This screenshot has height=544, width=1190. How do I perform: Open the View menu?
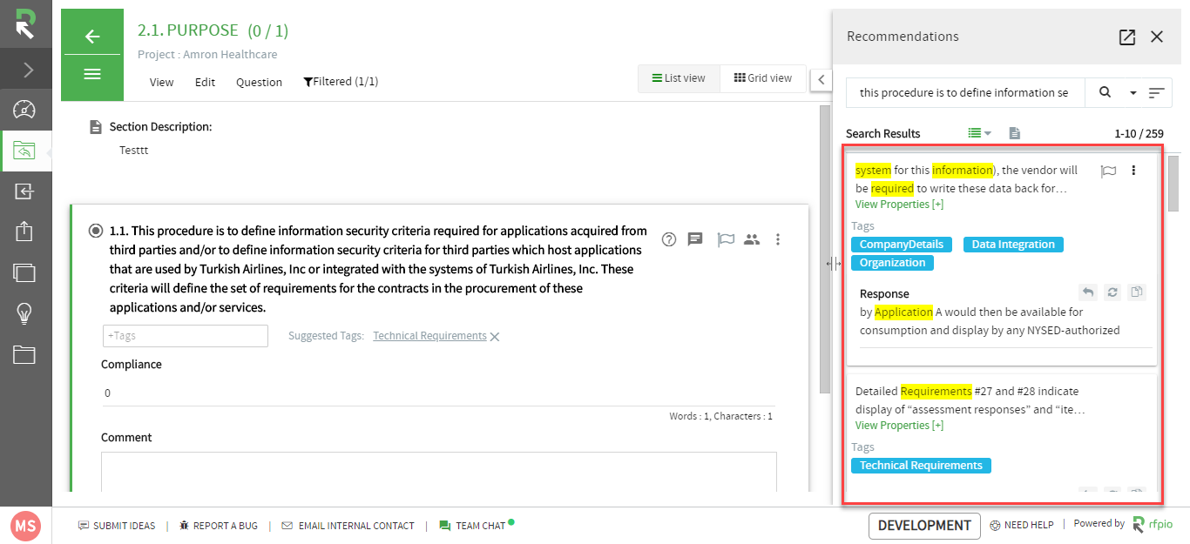(x=161, y=82)
